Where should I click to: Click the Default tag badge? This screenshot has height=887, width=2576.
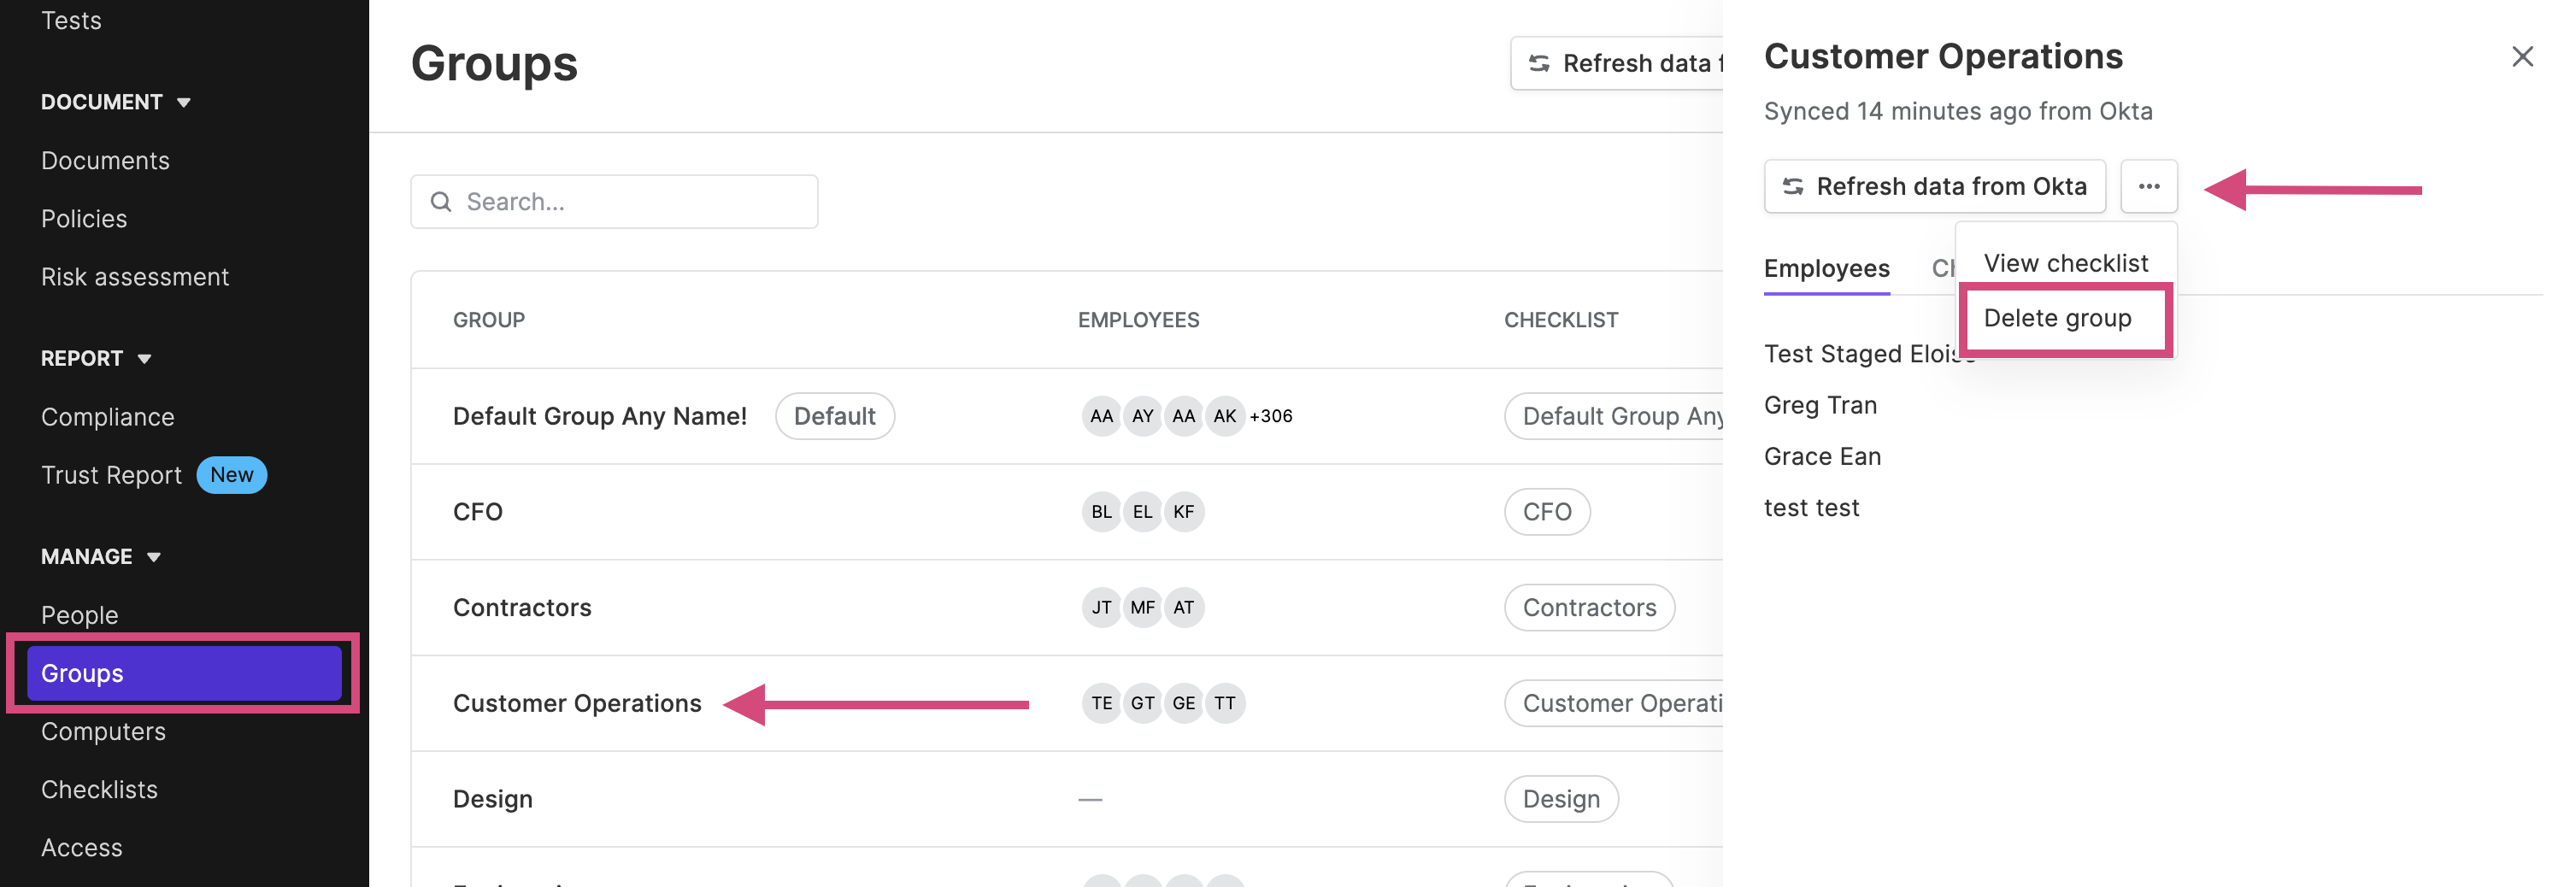point(834,416)
